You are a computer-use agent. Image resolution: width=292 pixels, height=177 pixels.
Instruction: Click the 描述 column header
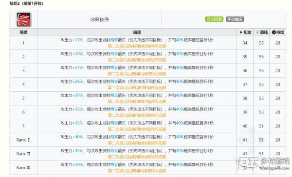click(x=137, y=32)
